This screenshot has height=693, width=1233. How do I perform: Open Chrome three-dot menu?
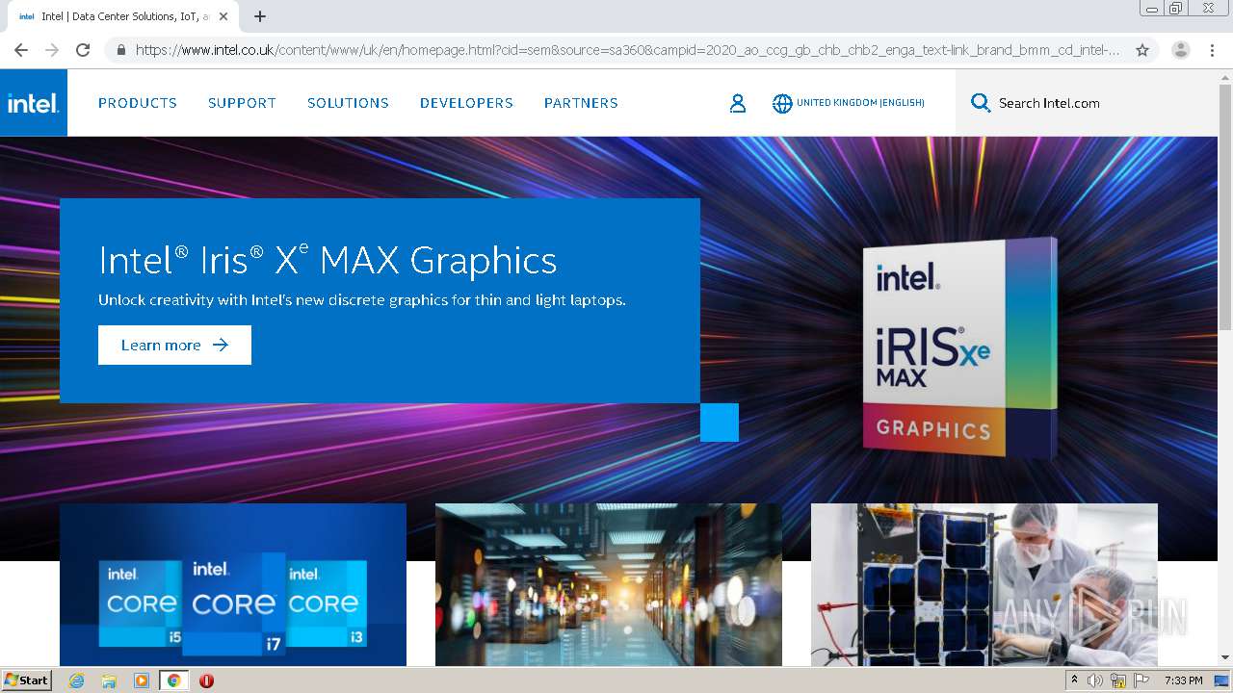point(1212,50)
